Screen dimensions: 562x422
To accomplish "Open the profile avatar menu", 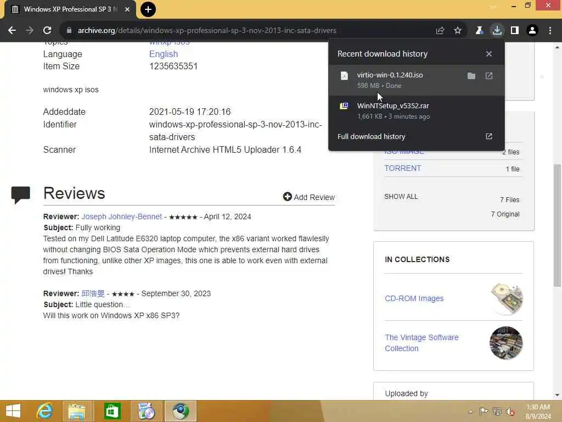I will click(x=532, y=31).
